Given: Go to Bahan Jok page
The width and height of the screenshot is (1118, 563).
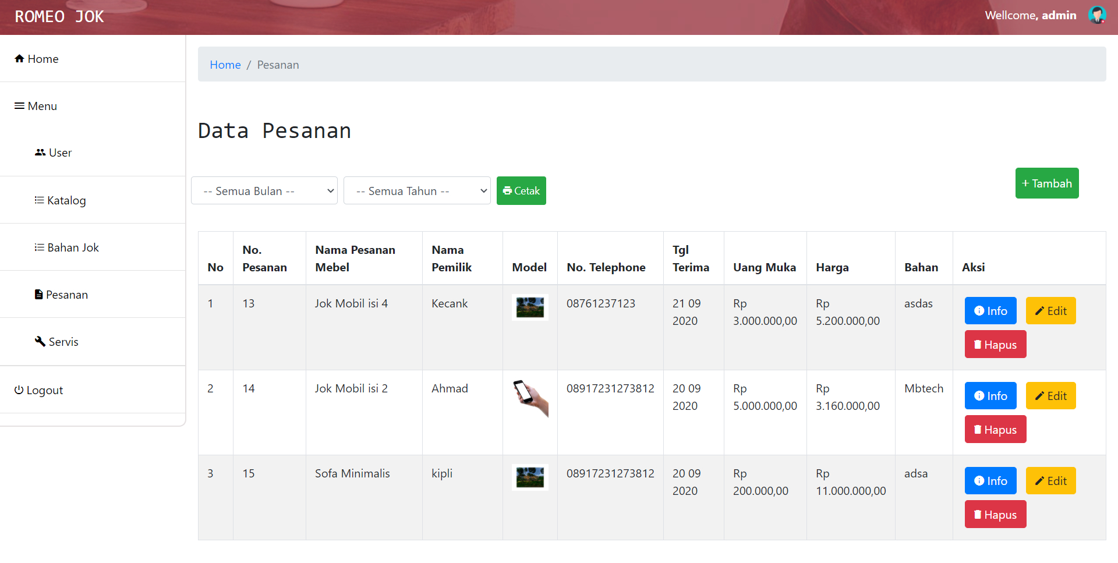Looking at the screenshot, I should click(x=66, y=247).
